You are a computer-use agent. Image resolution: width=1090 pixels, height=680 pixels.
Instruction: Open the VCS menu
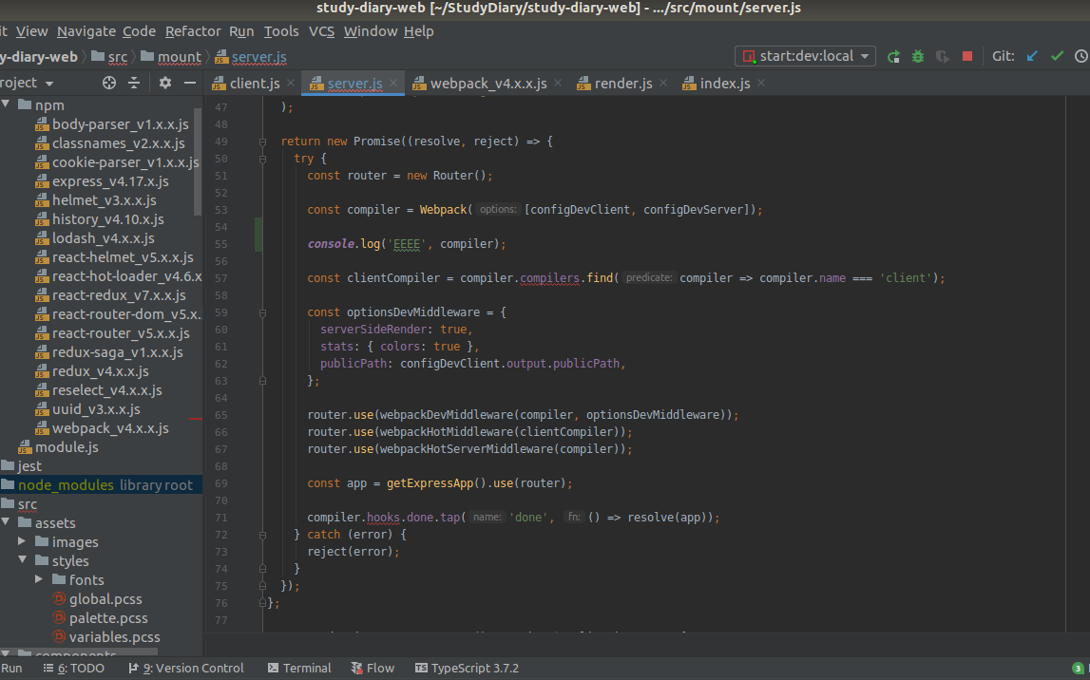point(321,31)
